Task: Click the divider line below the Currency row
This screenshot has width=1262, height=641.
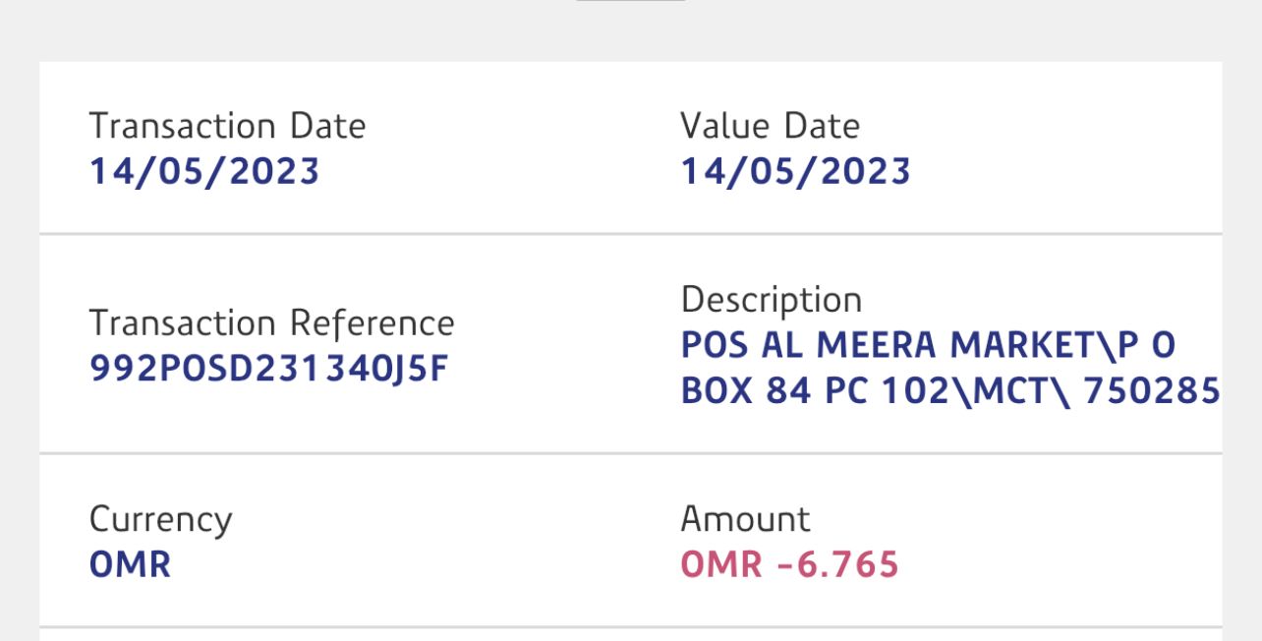Action: click(630, 626)
